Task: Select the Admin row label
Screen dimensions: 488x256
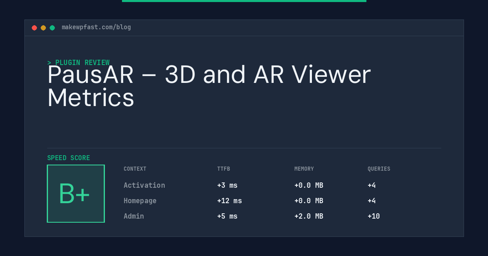Action: coord(134,216)
